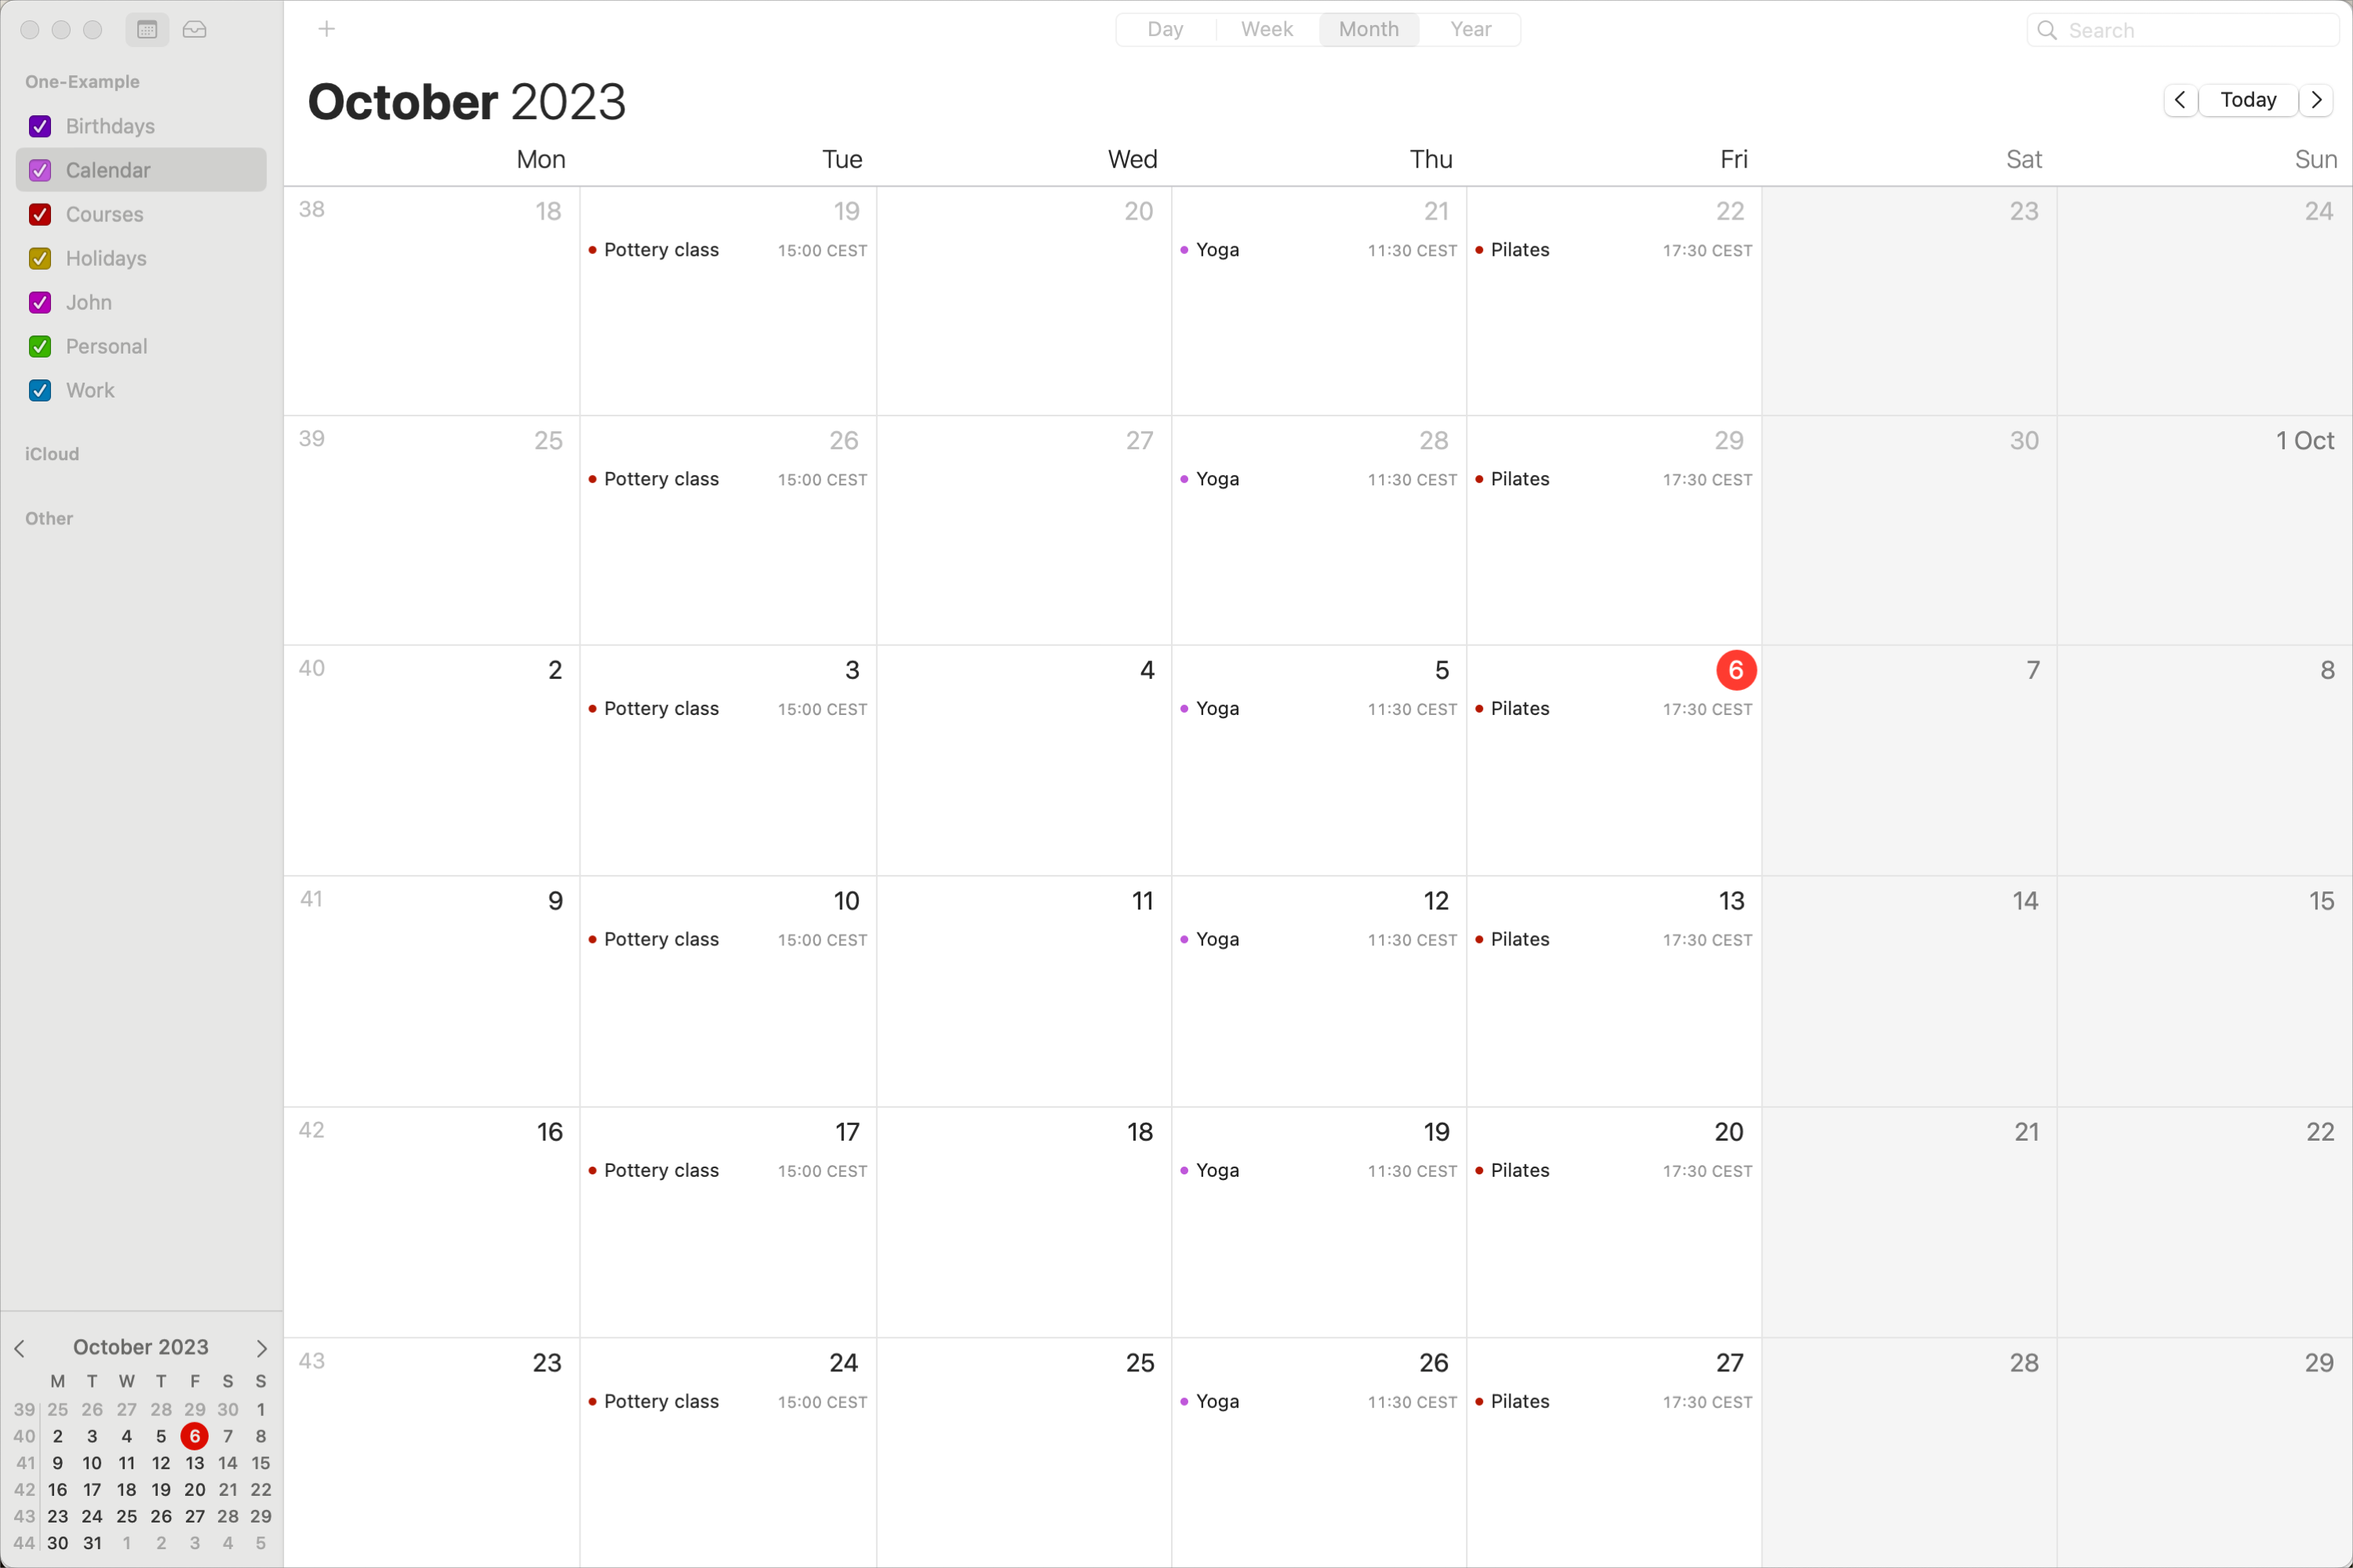Click the Today button
The width and height of the screenshot is (2353, 1568).
coord(2249,100)
